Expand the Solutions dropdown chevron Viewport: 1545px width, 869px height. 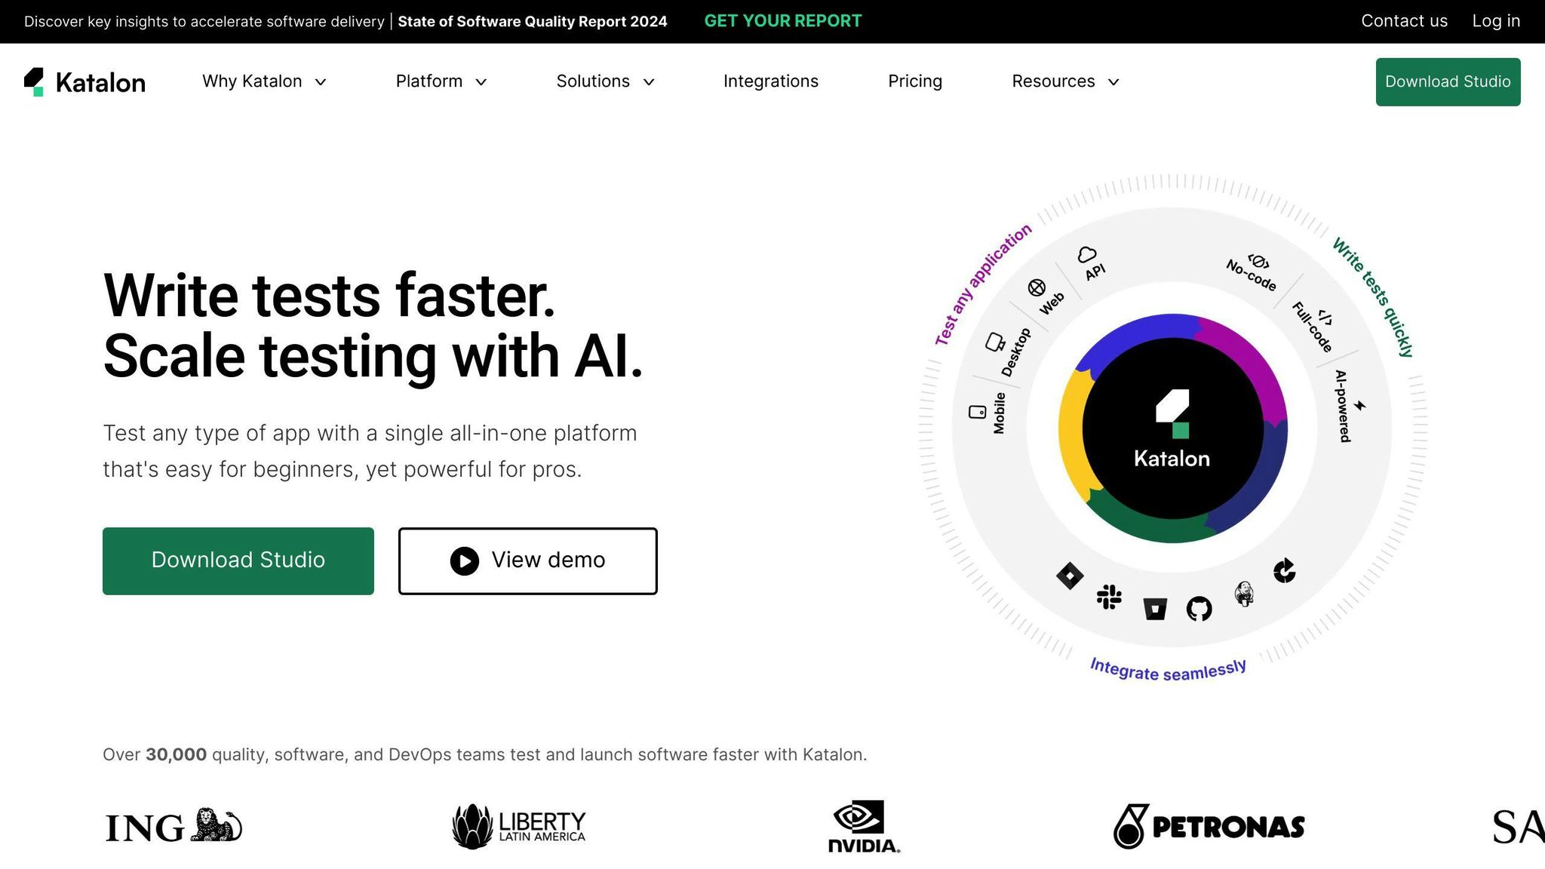[x=649, y=82]
